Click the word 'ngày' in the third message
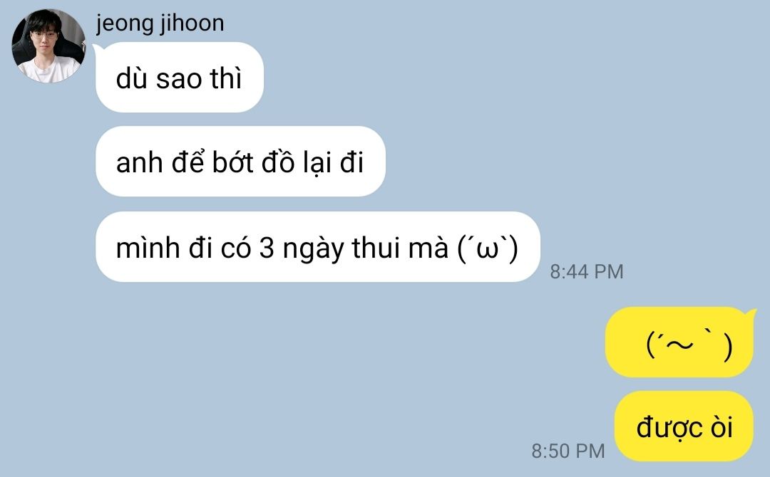 click(x=313, y=248)
